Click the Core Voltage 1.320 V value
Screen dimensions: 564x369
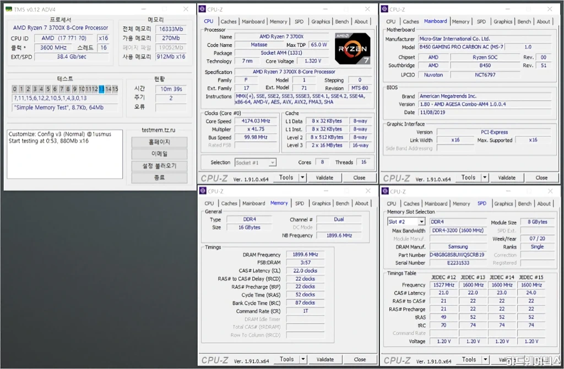coord(313,61)
